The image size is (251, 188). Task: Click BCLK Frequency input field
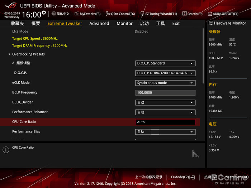tap(165, 92)
